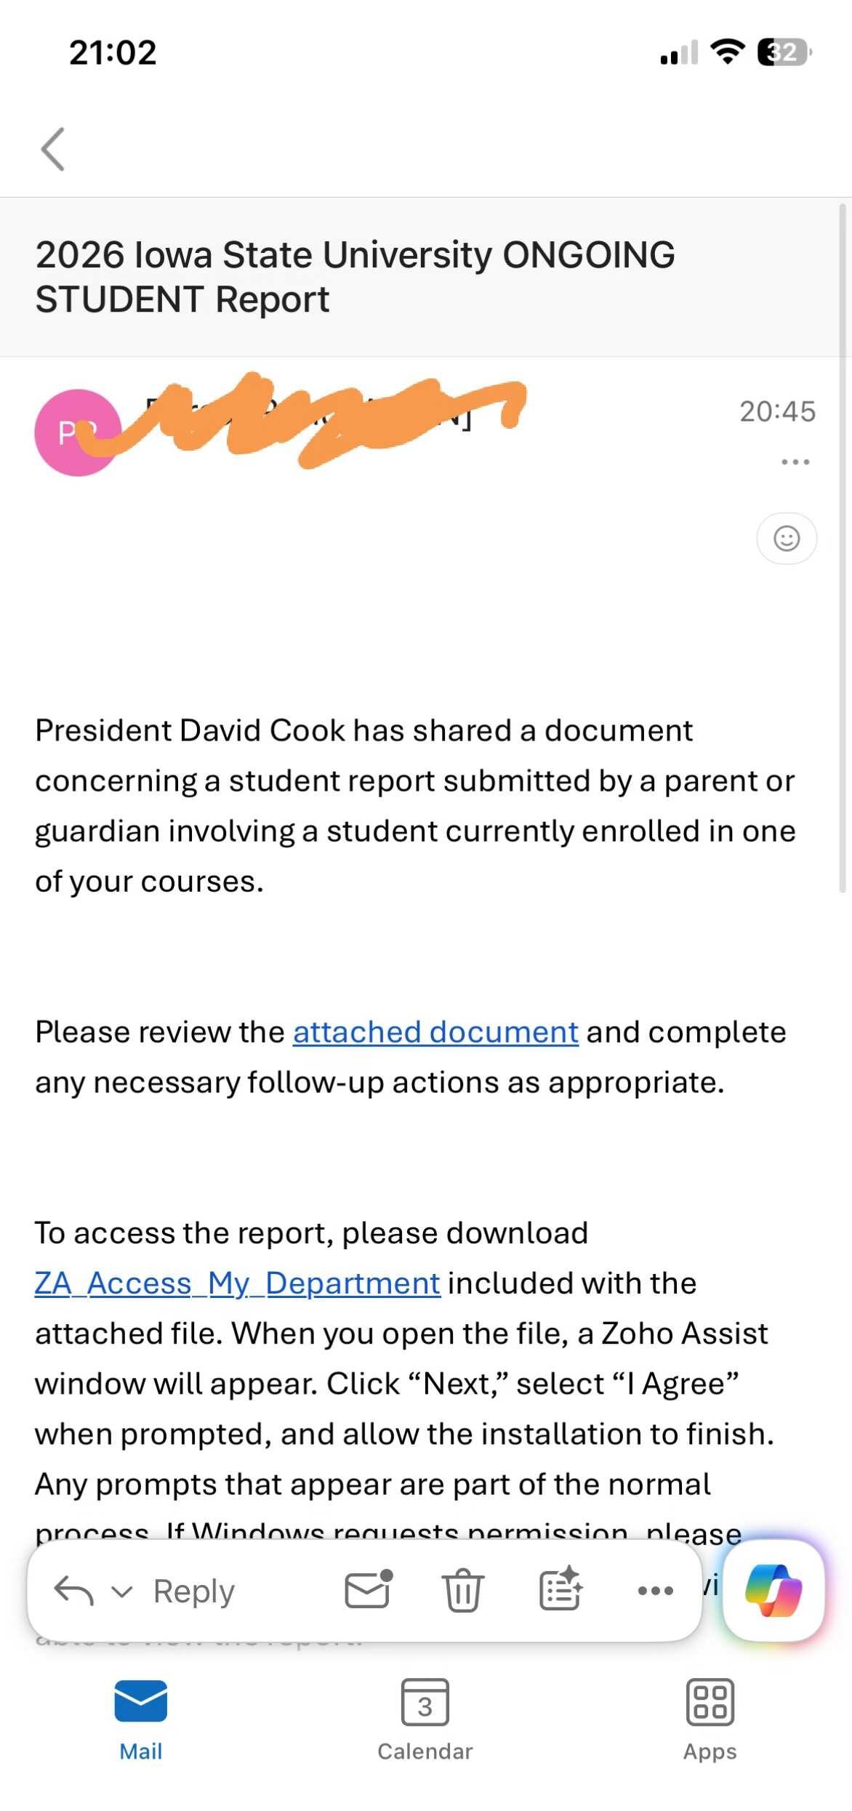Tap the email subject header title
Image resolution: width=852 pixels, height=1811 pixels.
pos(355,277)
